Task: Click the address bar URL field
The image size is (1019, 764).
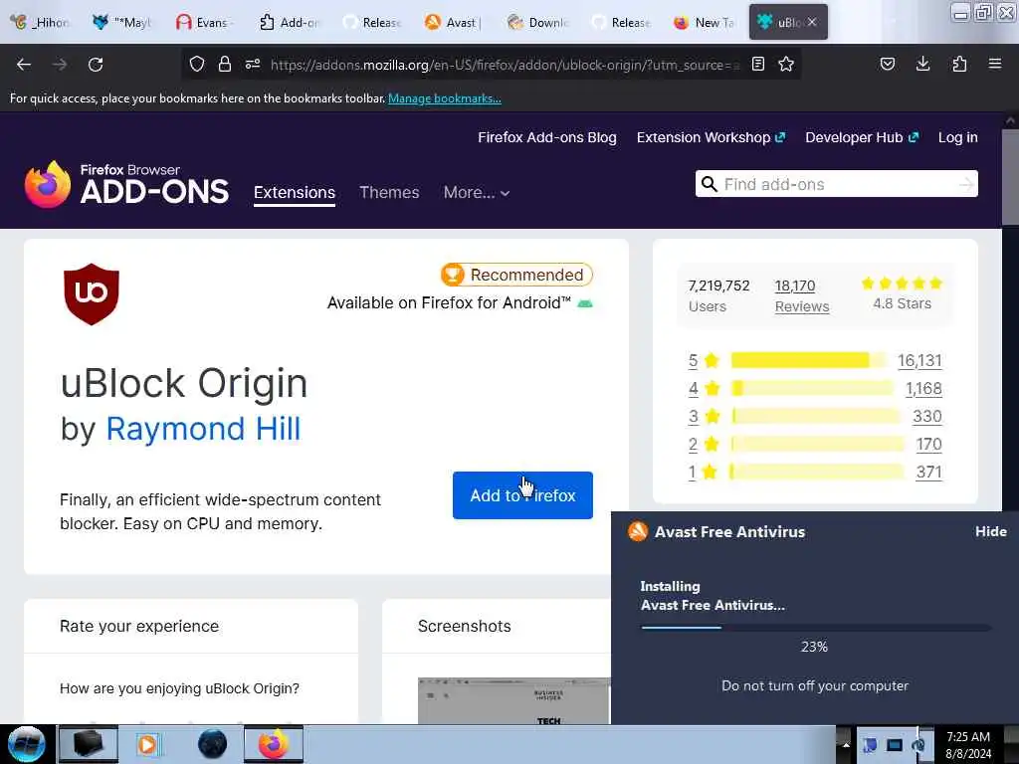Action: tap(504, 65)
